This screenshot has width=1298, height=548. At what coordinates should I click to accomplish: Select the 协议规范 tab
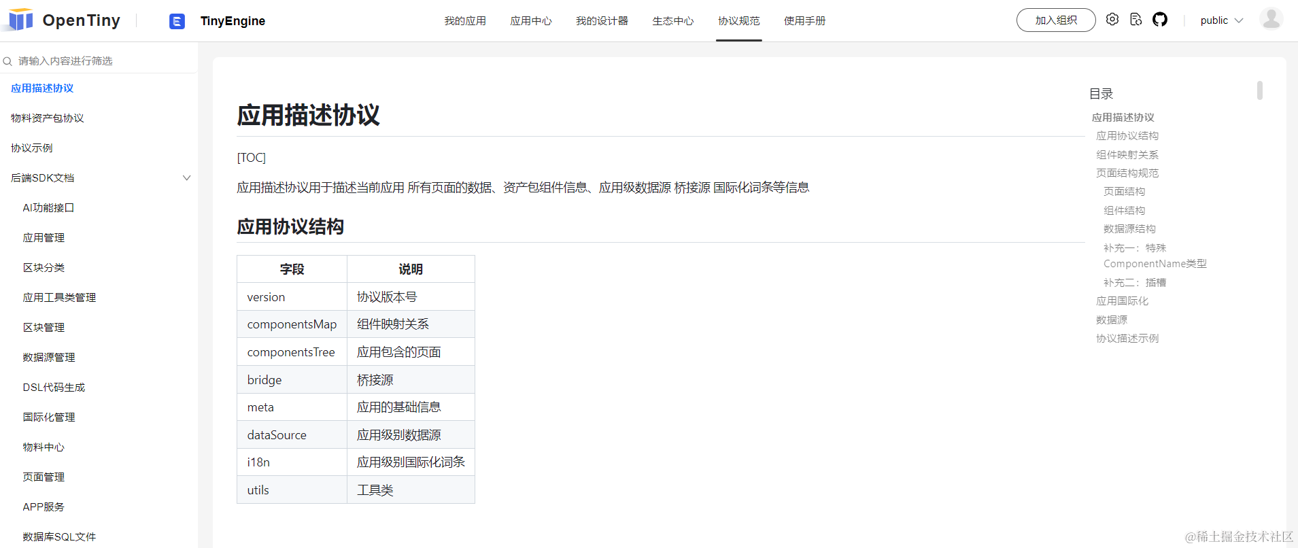point(739,21)
